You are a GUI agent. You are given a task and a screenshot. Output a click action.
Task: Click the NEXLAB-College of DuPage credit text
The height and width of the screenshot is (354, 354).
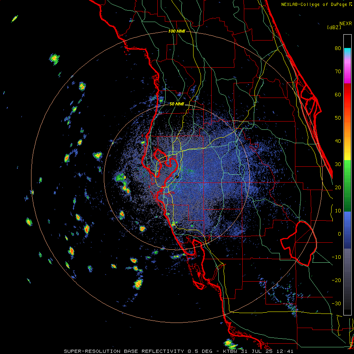coord(317,4)
